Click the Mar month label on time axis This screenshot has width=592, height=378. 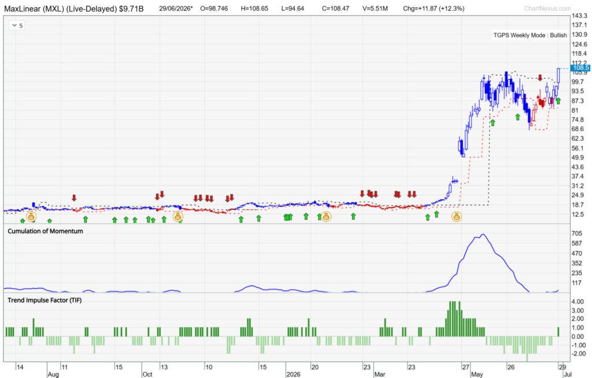(380, 374)
